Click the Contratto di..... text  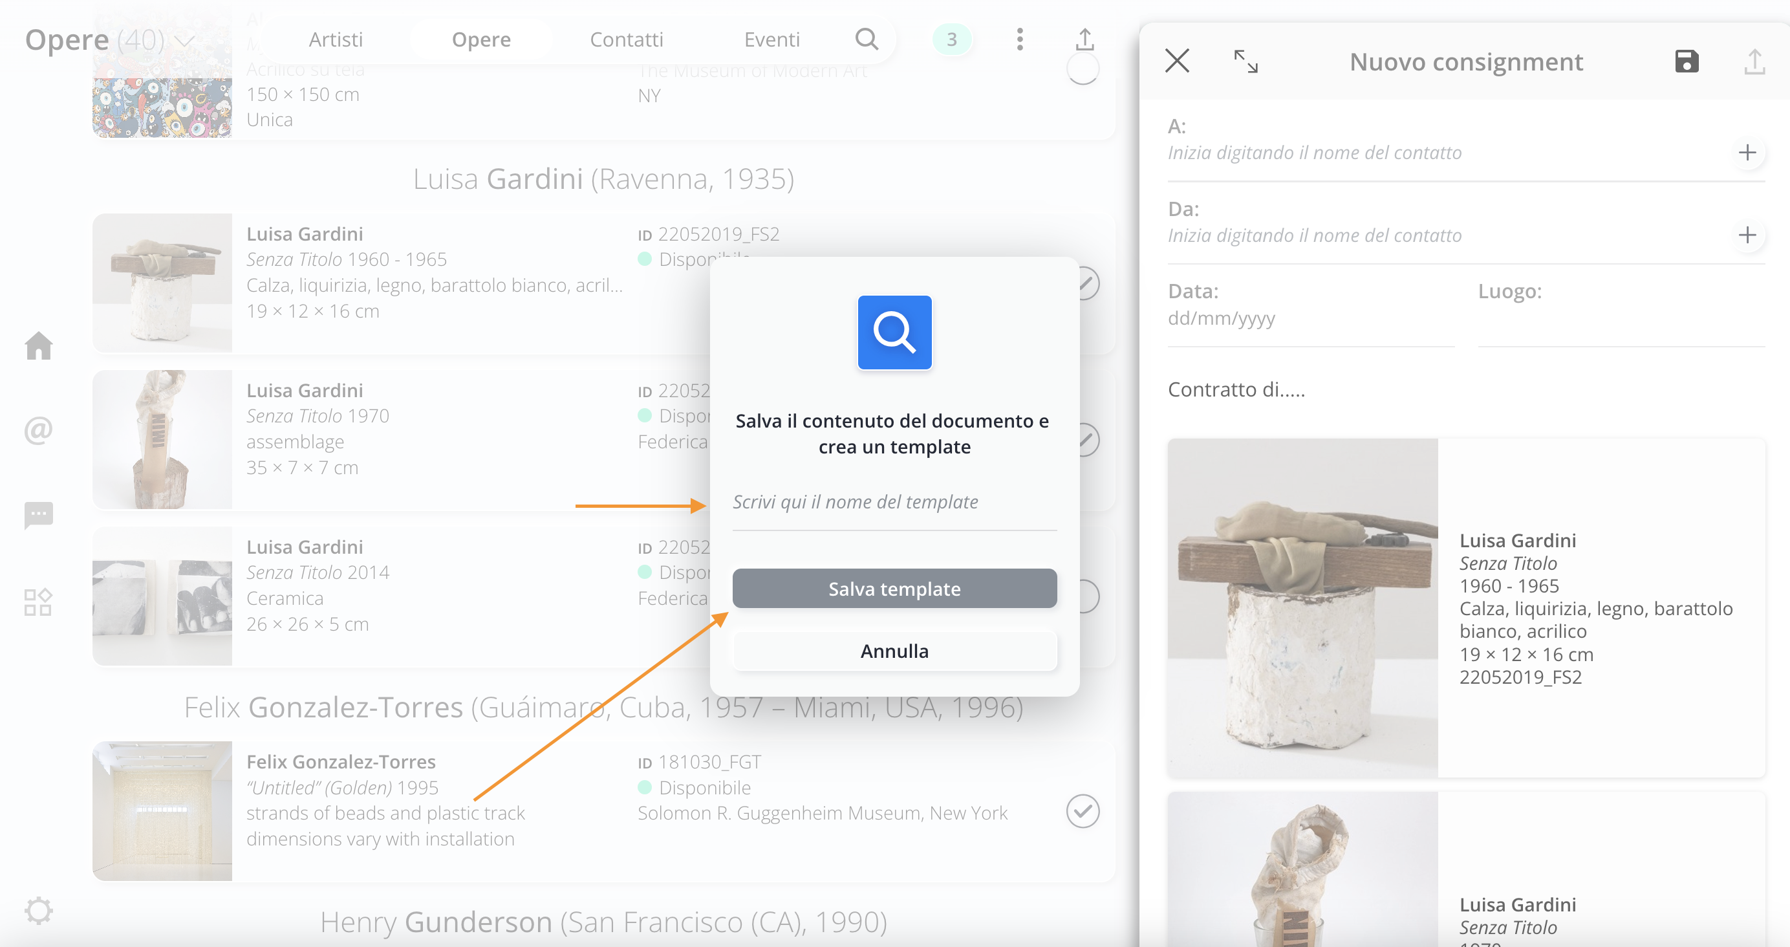1236,389
